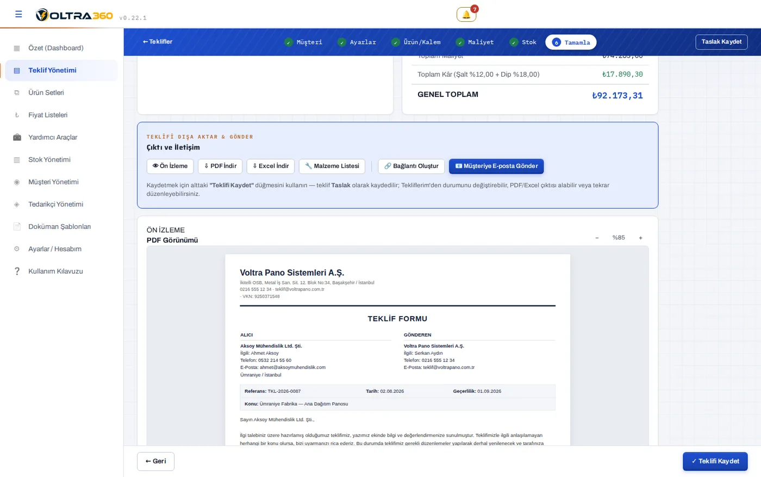Zoom out the PDF preview with minus
The image size is (761, 477).
(x=597, y=238)
